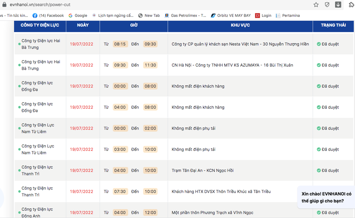This screenshot has width=355, height=218.
Task: Click the Gas Petrolimex bookmark favicon
Action: pos(167,16)
